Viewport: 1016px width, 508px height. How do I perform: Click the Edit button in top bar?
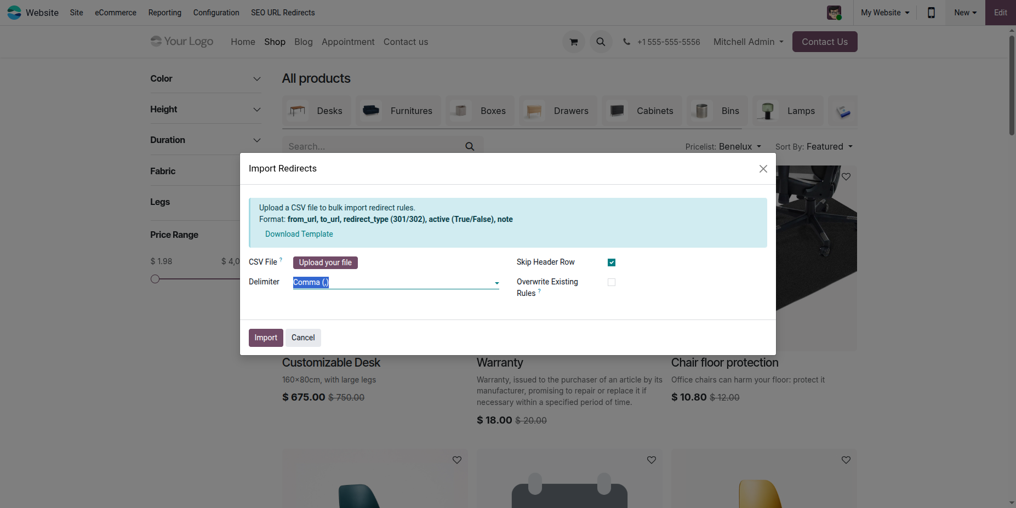pos(1001,13)
